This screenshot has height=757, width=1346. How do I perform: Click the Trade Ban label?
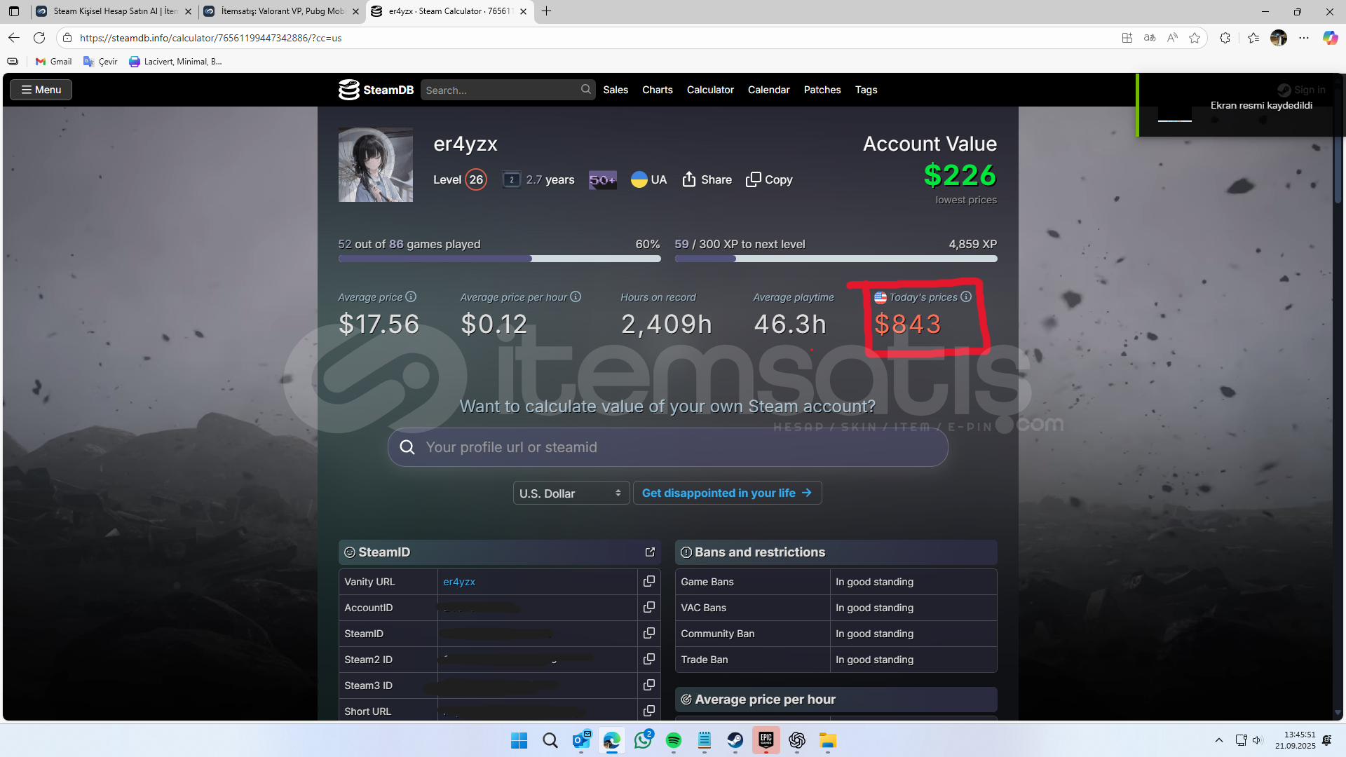[x=705, y=660]
